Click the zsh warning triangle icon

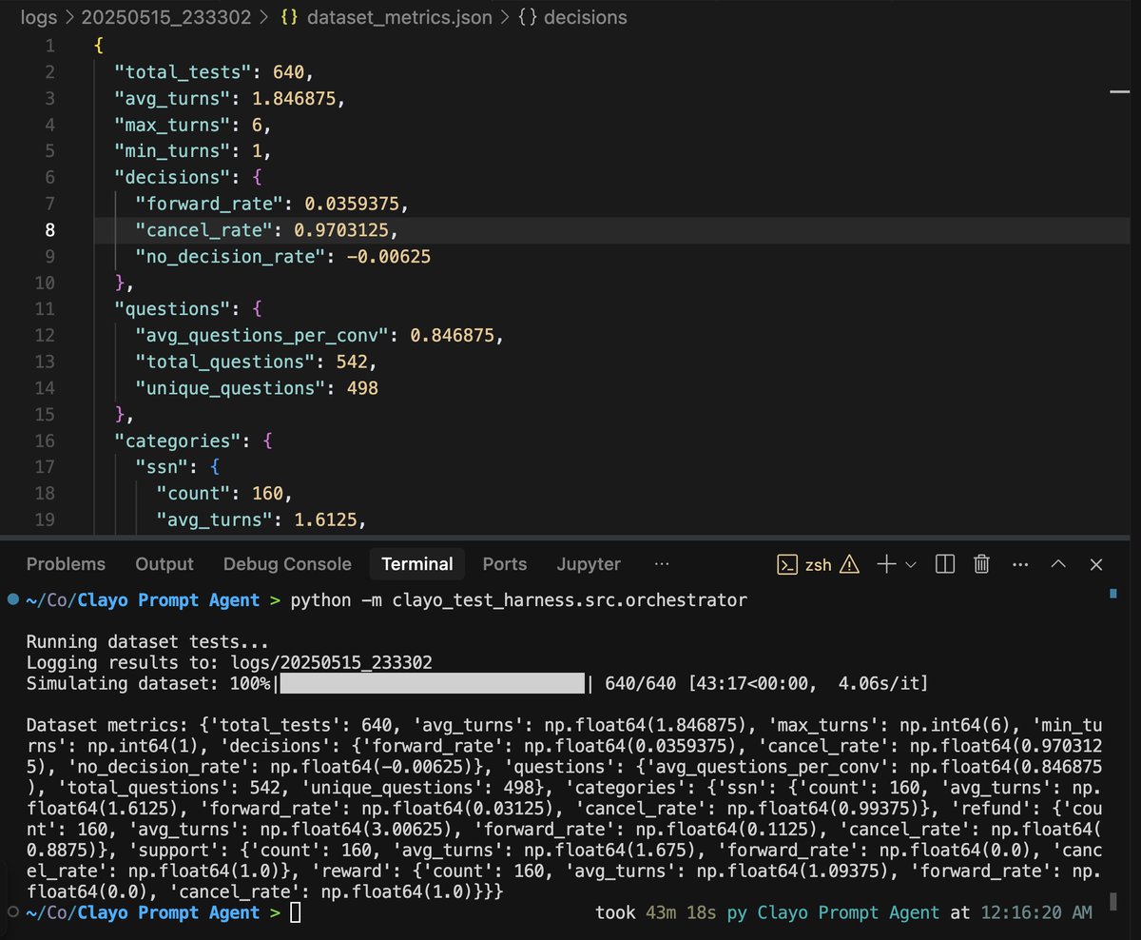(849, 564)
